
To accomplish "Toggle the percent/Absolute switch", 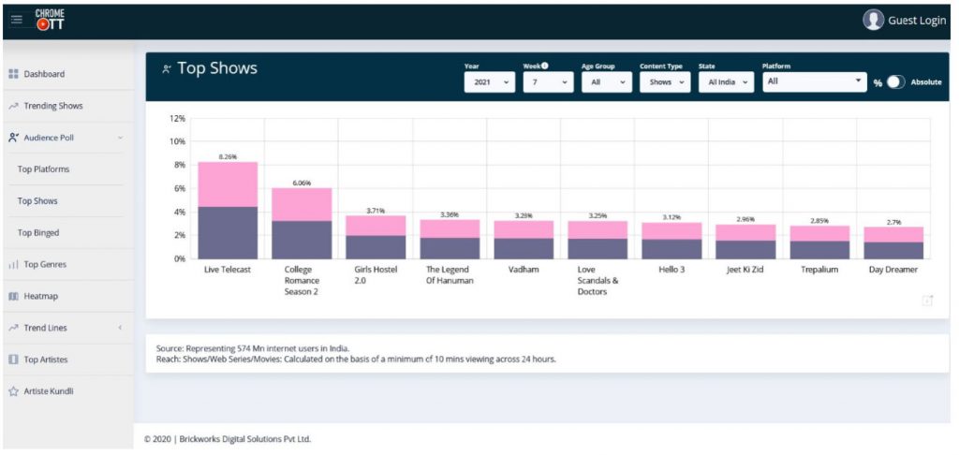I will coord(895,82).
